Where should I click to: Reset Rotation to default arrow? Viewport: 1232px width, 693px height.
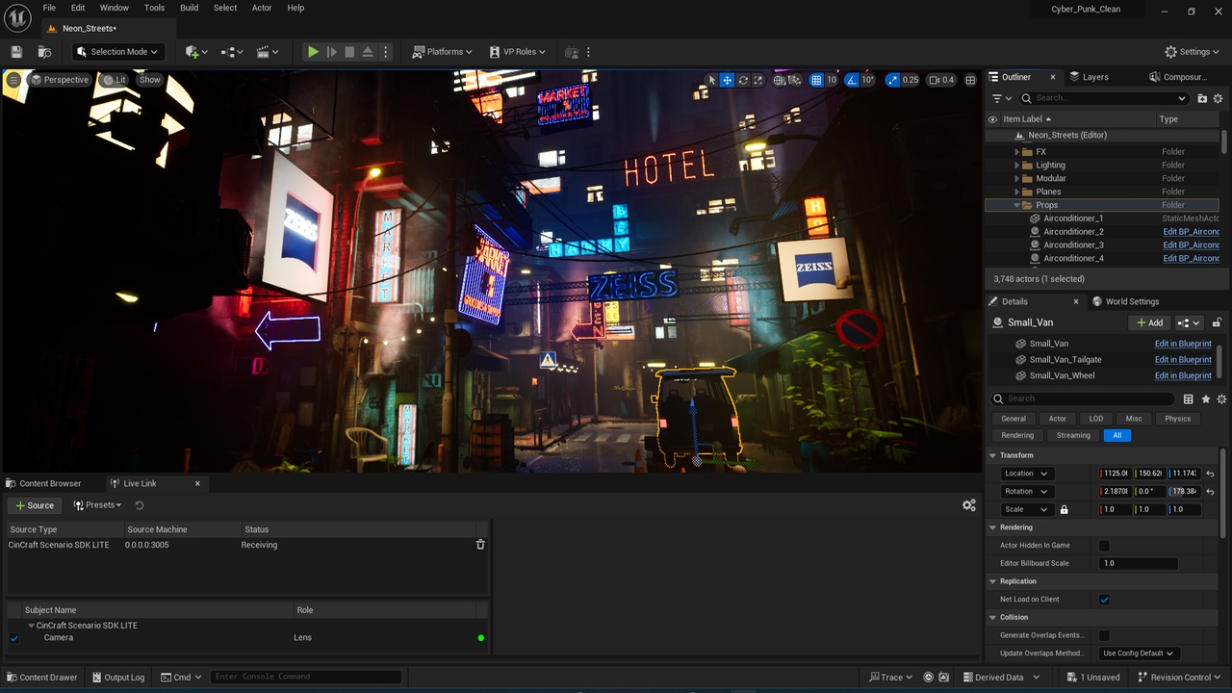1210,492
